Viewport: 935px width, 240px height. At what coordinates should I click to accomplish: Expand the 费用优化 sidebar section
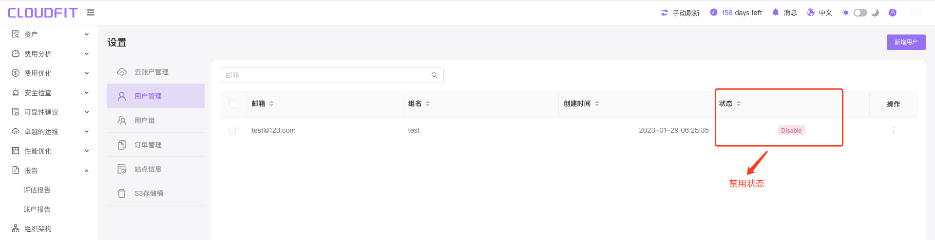click(x=50, y=73)
